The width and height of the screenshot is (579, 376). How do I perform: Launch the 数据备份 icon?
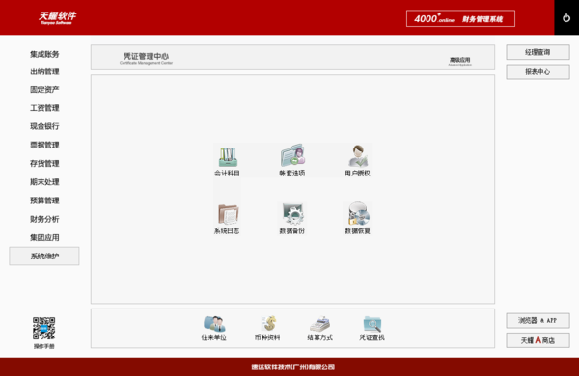point(292,219)
